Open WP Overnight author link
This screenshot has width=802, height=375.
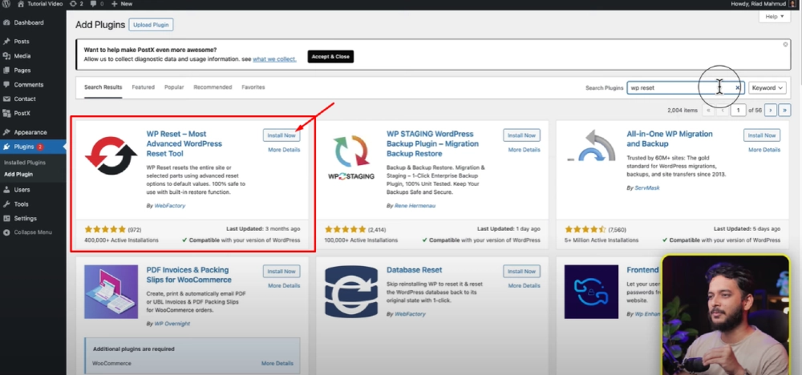tap(172, 324)
